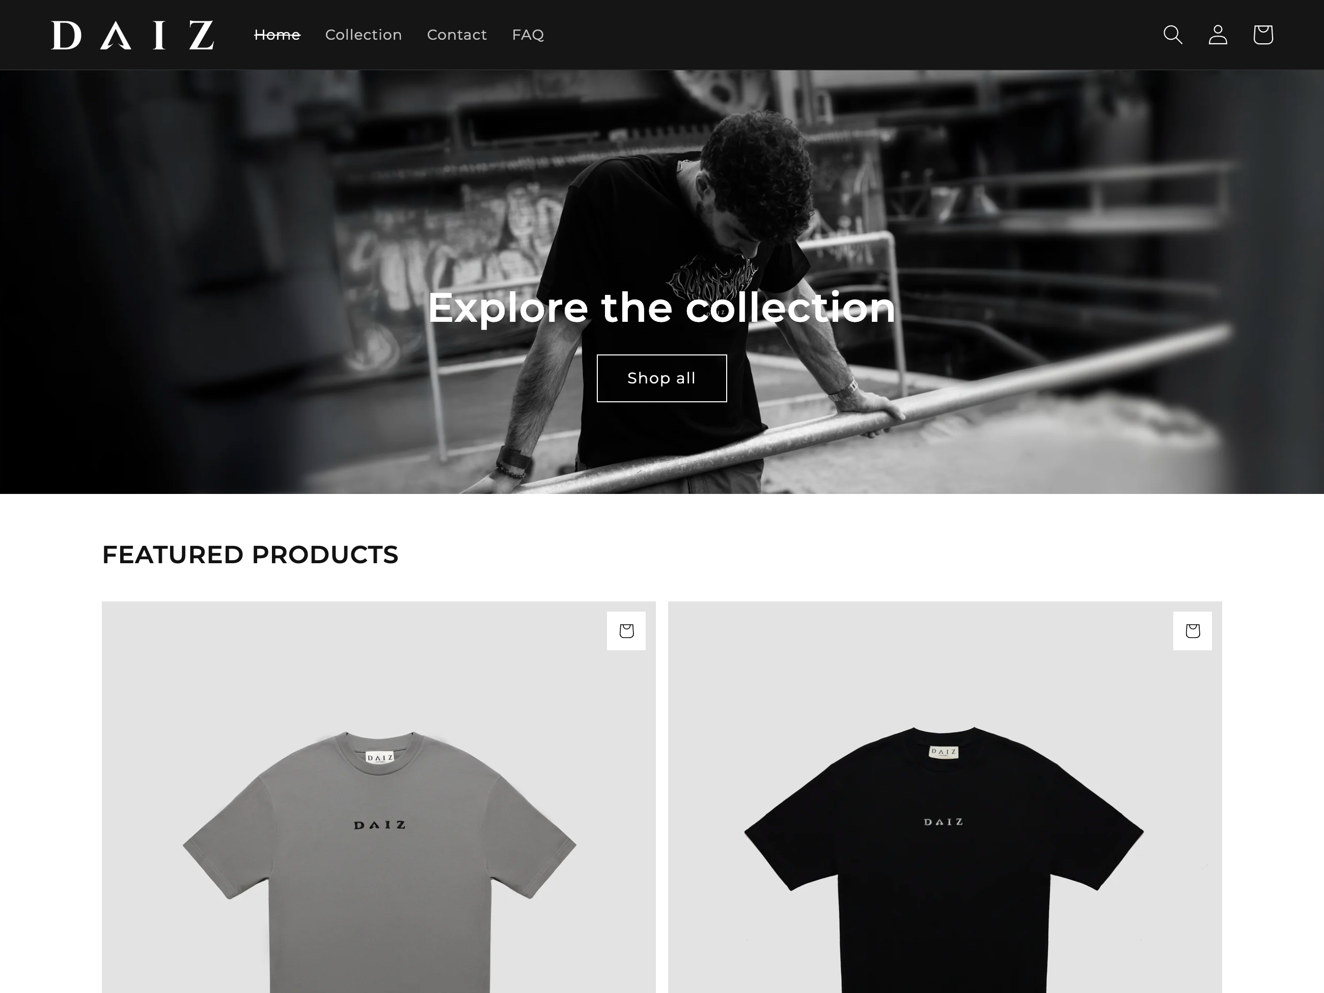Quick add the black DAIZ t-shirt

1192,631
